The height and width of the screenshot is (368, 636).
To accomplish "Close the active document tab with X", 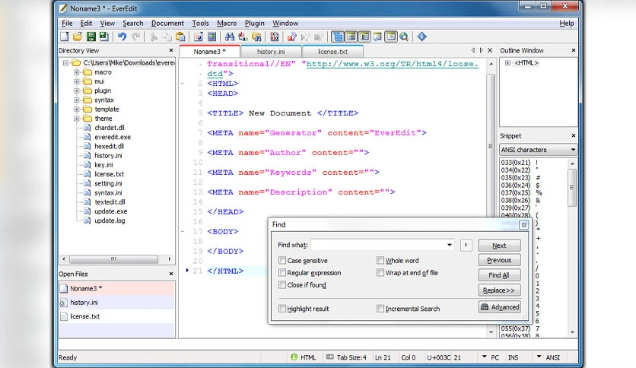I will [x=490, y=50].
